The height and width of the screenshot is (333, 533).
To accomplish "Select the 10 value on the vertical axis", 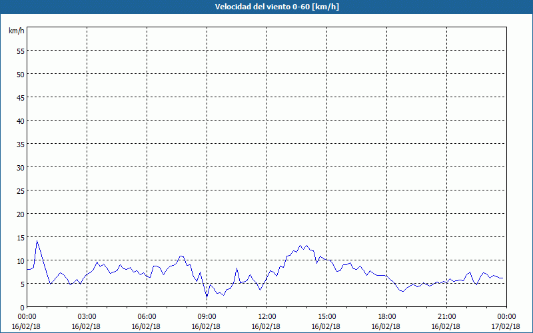I will 21,260.
